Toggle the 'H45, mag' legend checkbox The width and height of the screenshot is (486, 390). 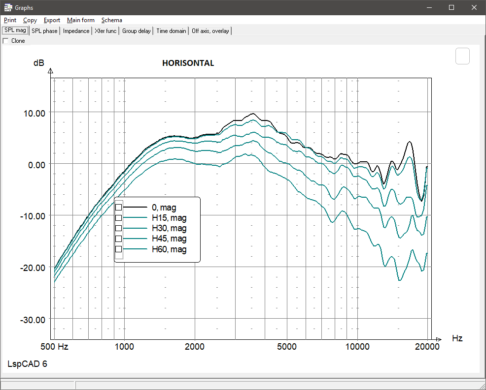(118, 239)
